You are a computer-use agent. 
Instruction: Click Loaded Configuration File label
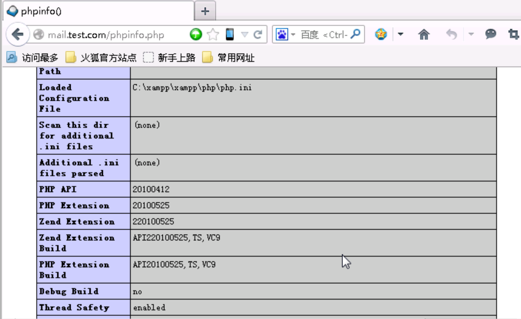[74, 98]
